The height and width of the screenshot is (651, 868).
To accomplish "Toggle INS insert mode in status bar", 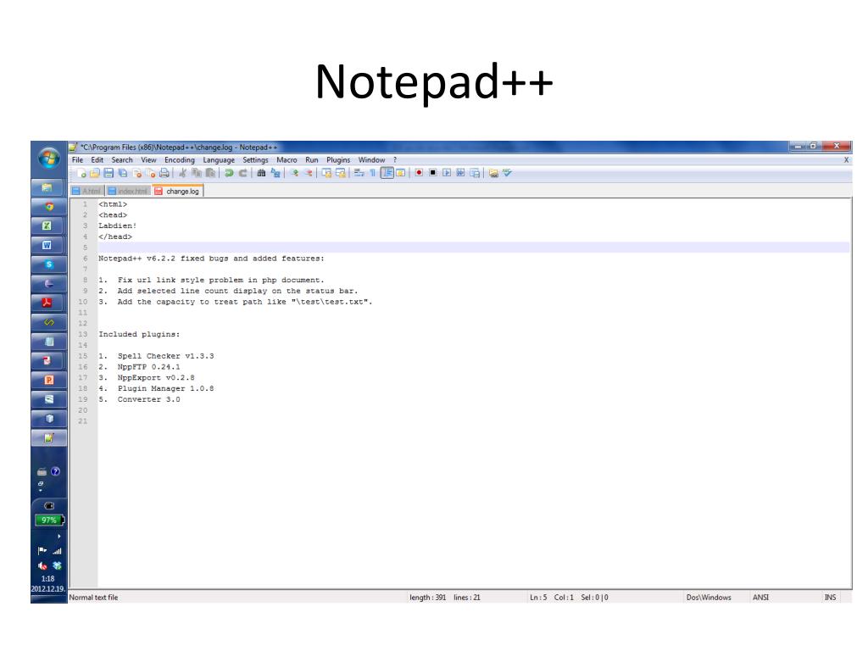I will click(831, 598).
